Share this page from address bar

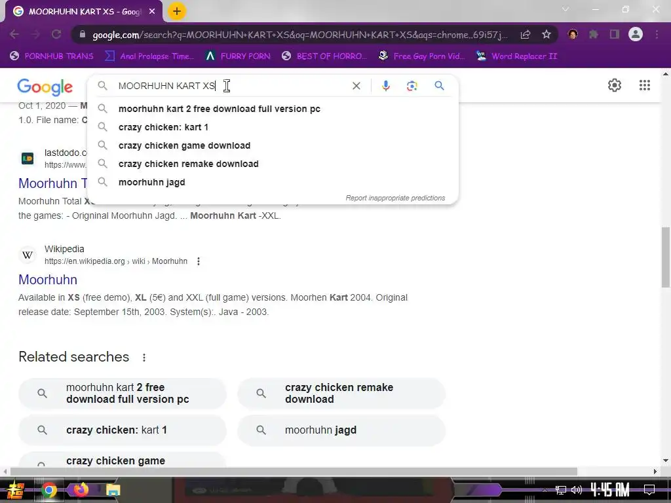tap(526, 34)
